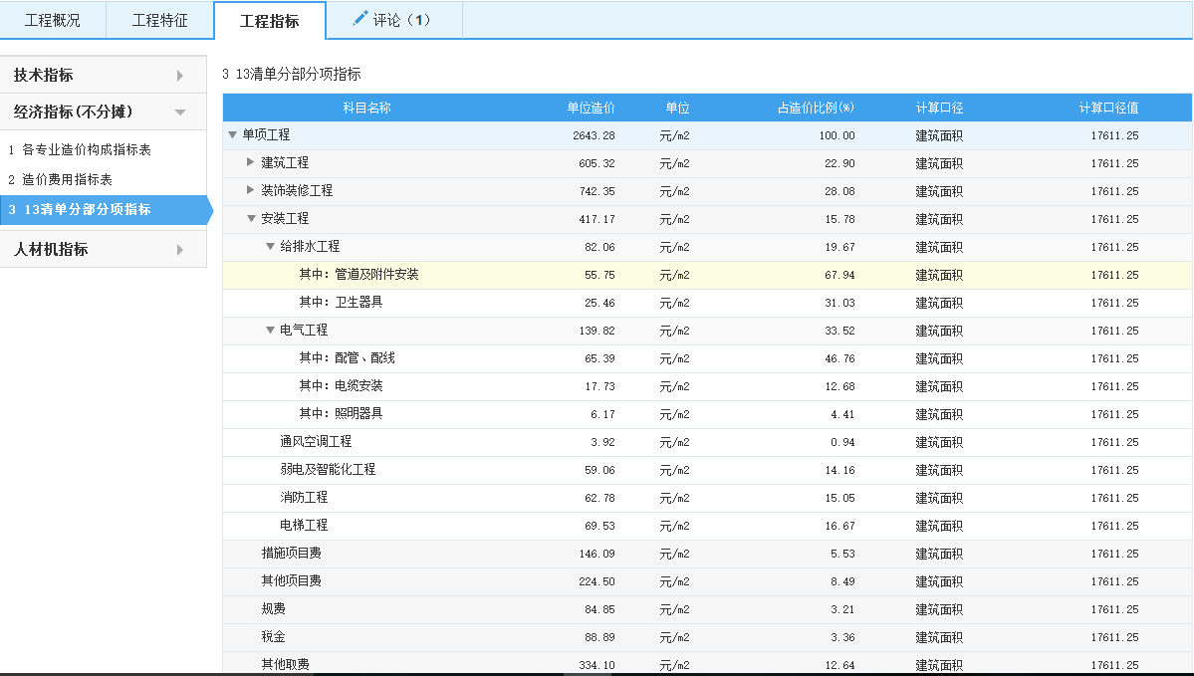Collapse the 给排水工程 tree row
The image size is (1194, 676).
(270, 247)
